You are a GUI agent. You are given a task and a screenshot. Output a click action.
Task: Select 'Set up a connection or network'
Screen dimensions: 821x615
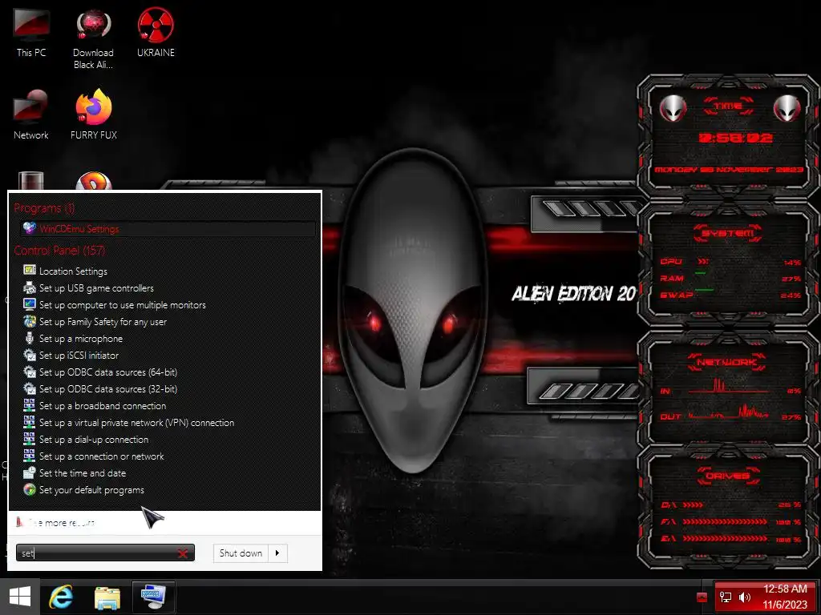102,456
